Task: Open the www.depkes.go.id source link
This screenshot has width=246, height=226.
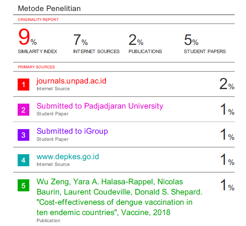Action: click(68, 157)
